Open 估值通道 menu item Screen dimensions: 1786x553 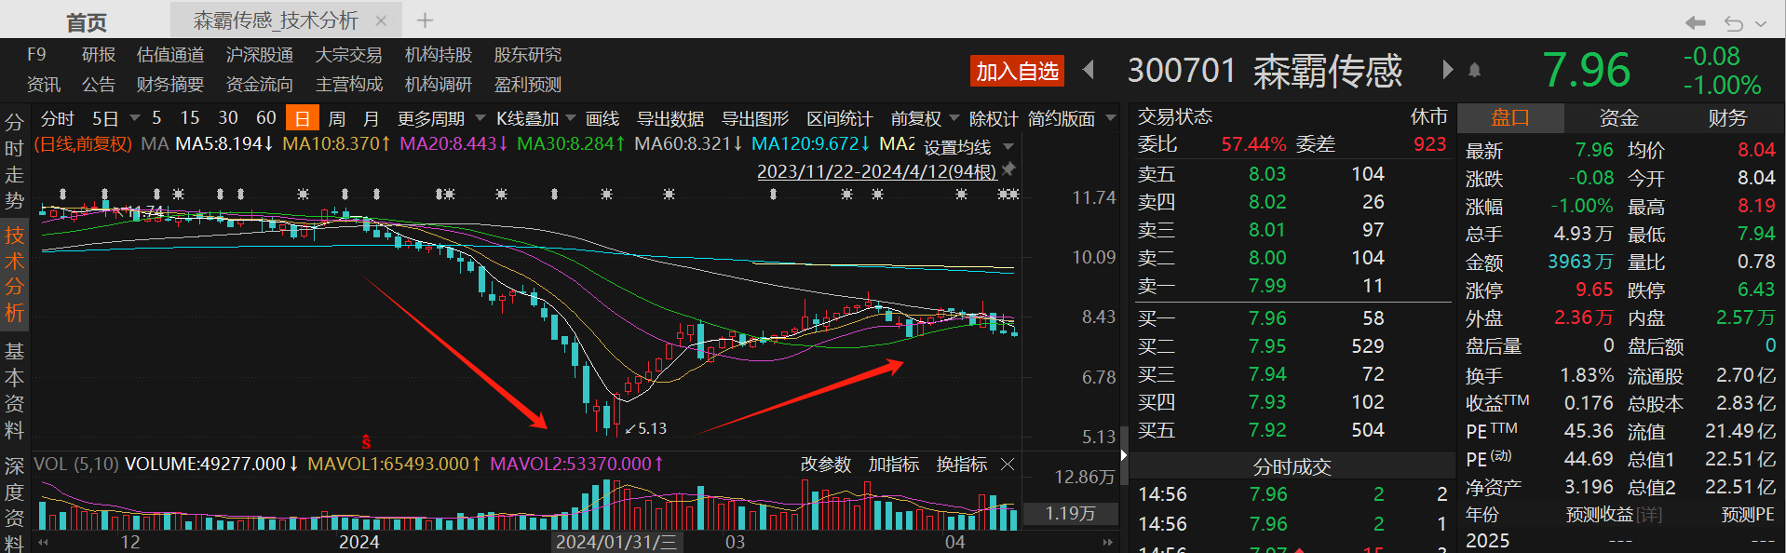170,55
